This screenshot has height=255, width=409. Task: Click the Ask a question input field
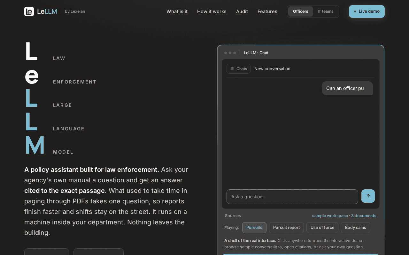point(292,197)
